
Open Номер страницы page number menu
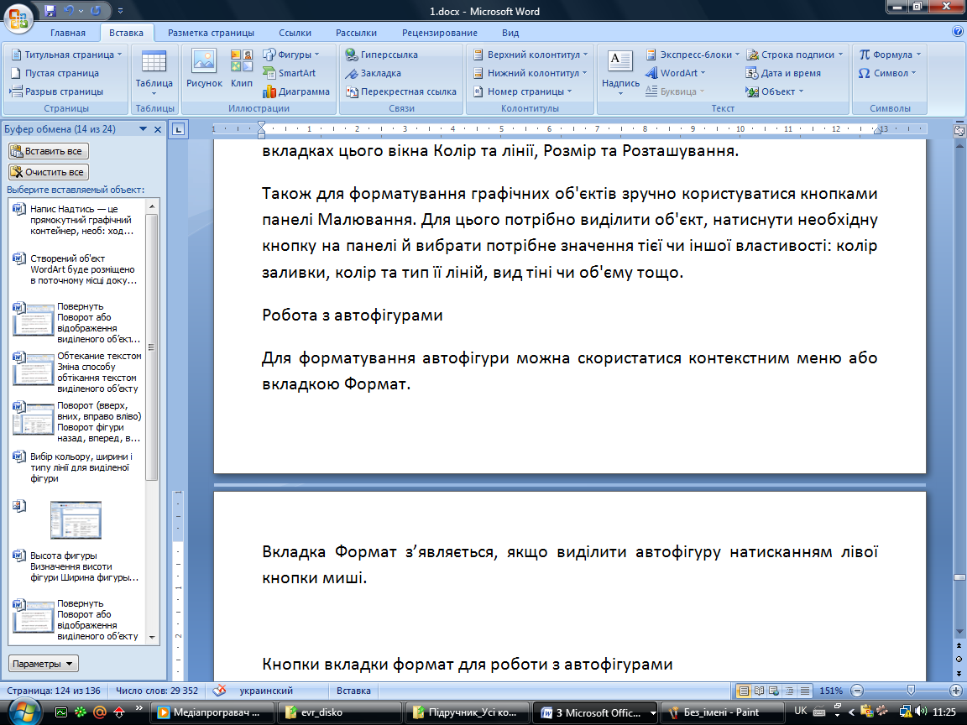[x=522, y=91]
